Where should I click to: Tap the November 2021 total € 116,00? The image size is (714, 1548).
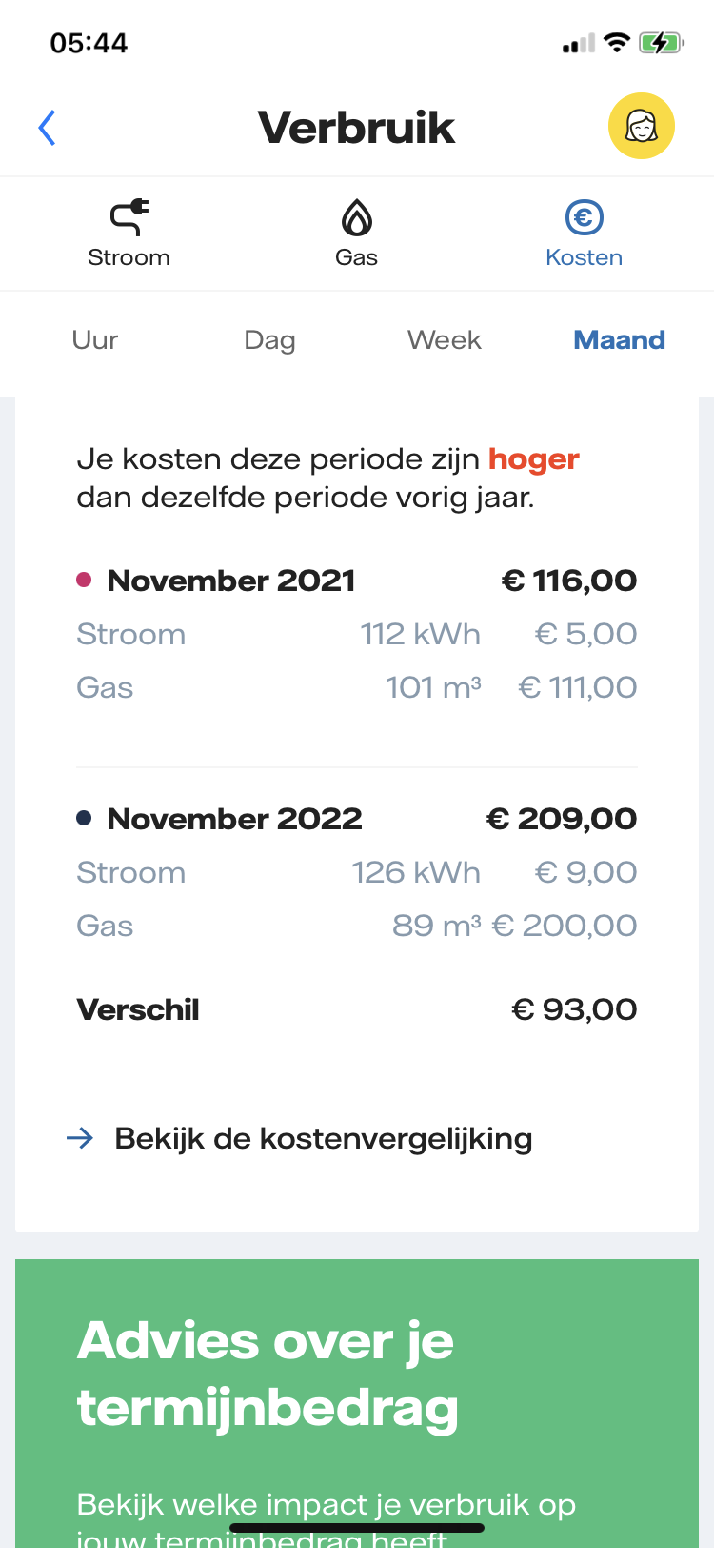[x=569, y=580]
